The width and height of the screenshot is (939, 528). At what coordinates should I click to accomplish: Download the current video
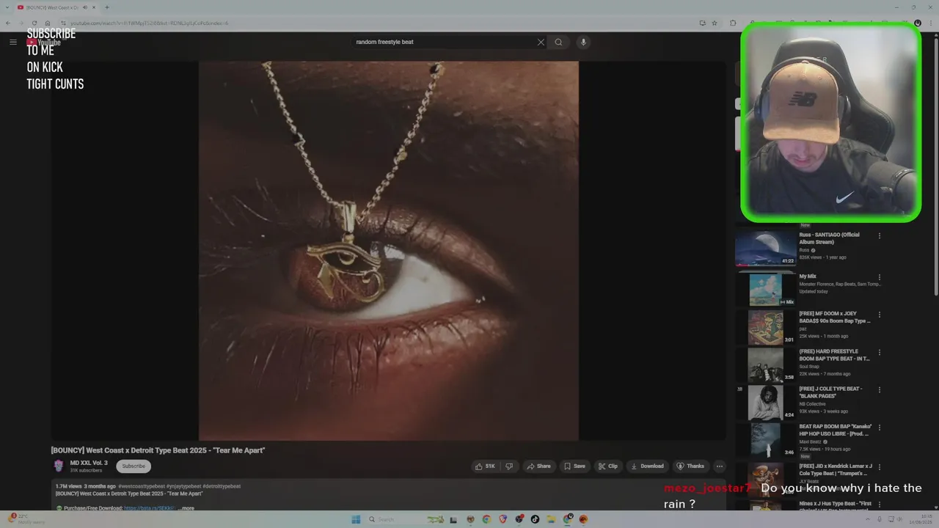pyautogui.click(x=647, y=466)
